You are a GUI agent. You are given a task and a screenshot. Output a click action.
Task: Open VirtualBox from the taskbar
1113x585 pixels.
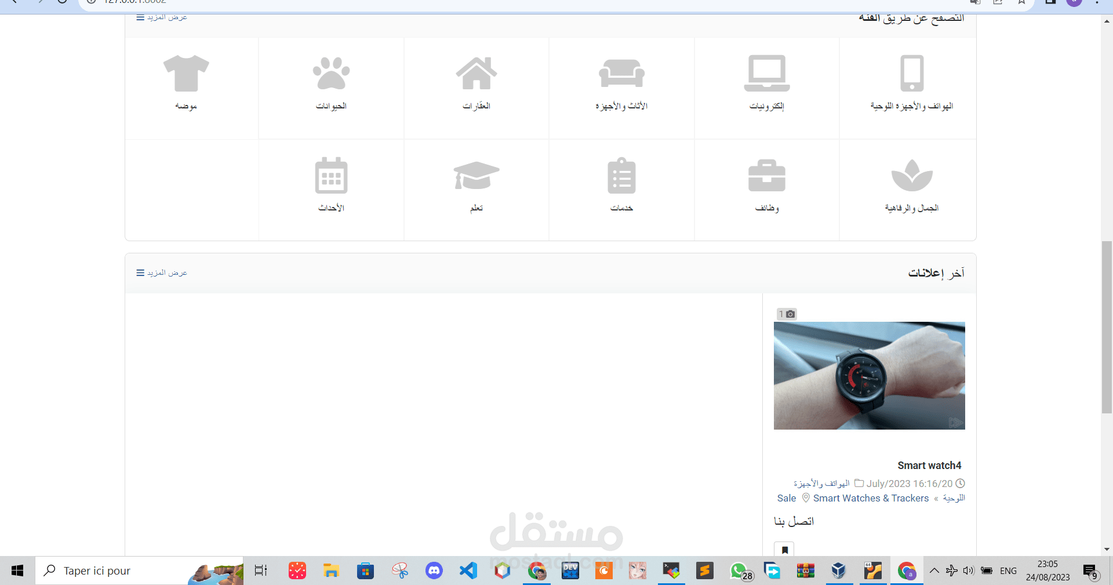(838, 571)
